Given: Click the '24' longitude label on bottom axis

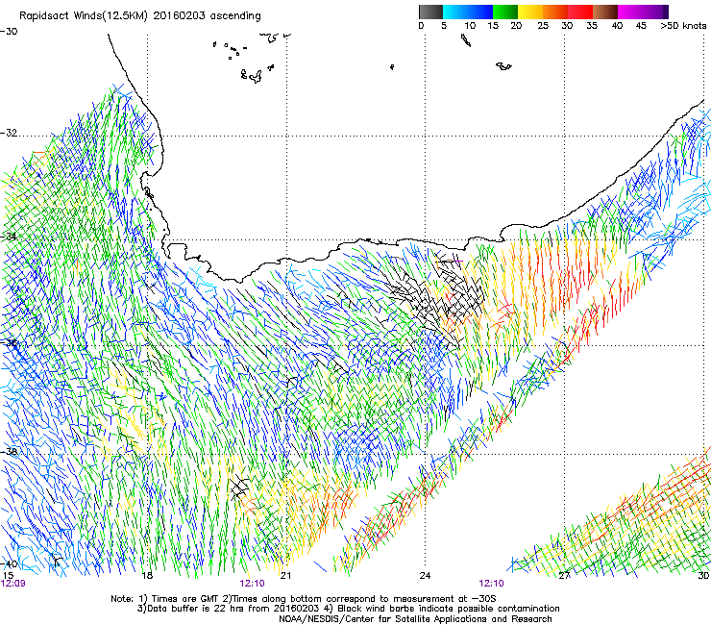Looking at the screenshot, I should 425,576.
